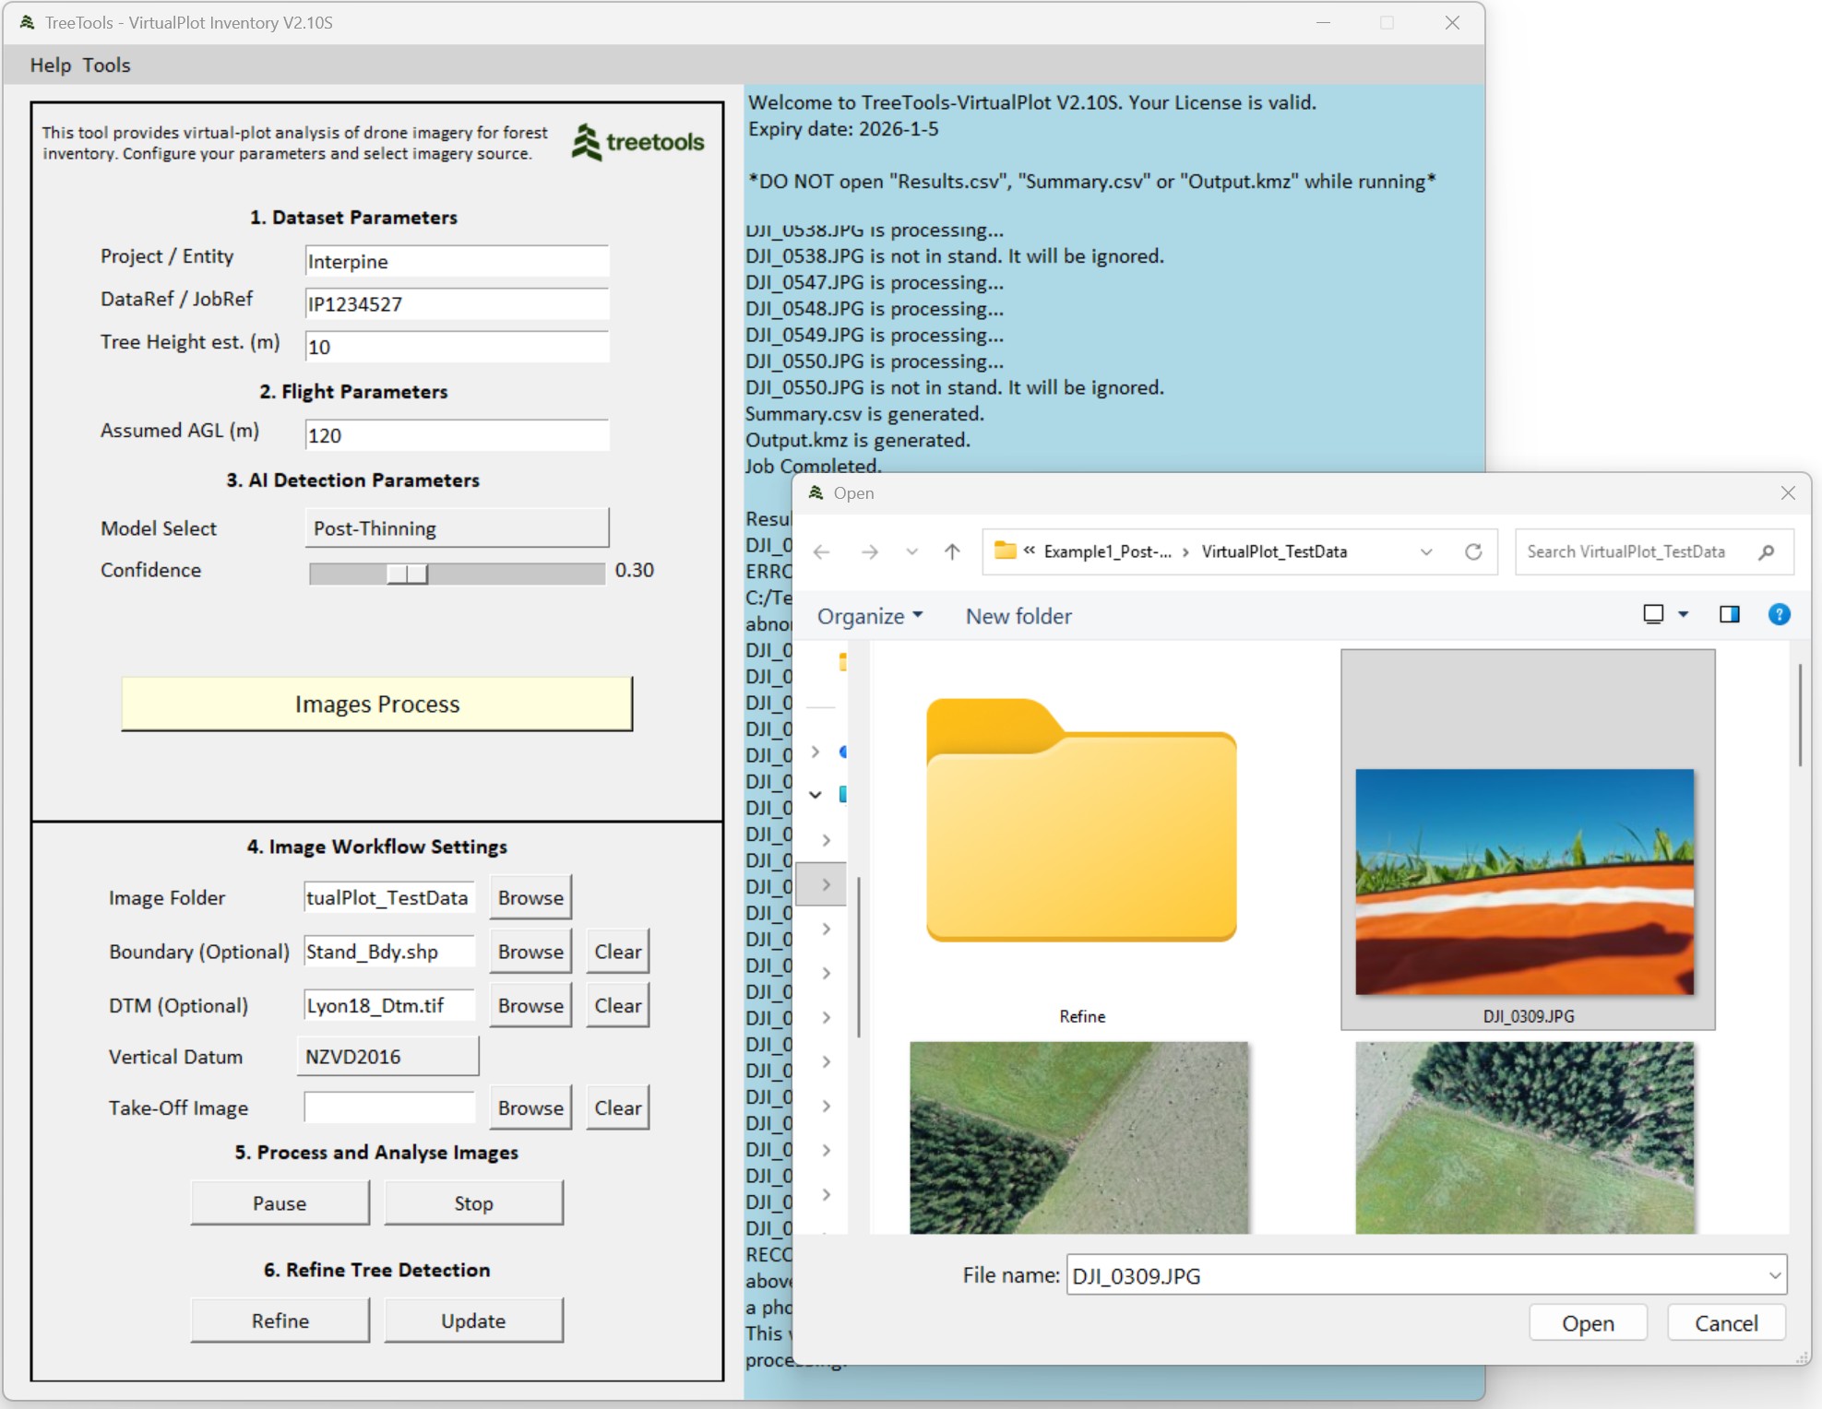Click the Back arrow in Open dialog
The height and width of the screenshot is (1409, 1822).
pyautogui.click(x=822, y=551)
